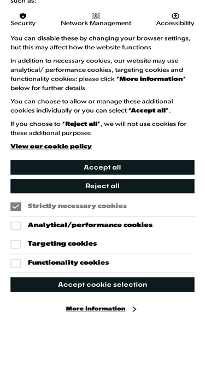Check the Targeting cookies box
Viewport: 205px width, 365px height.
(15, 244)
